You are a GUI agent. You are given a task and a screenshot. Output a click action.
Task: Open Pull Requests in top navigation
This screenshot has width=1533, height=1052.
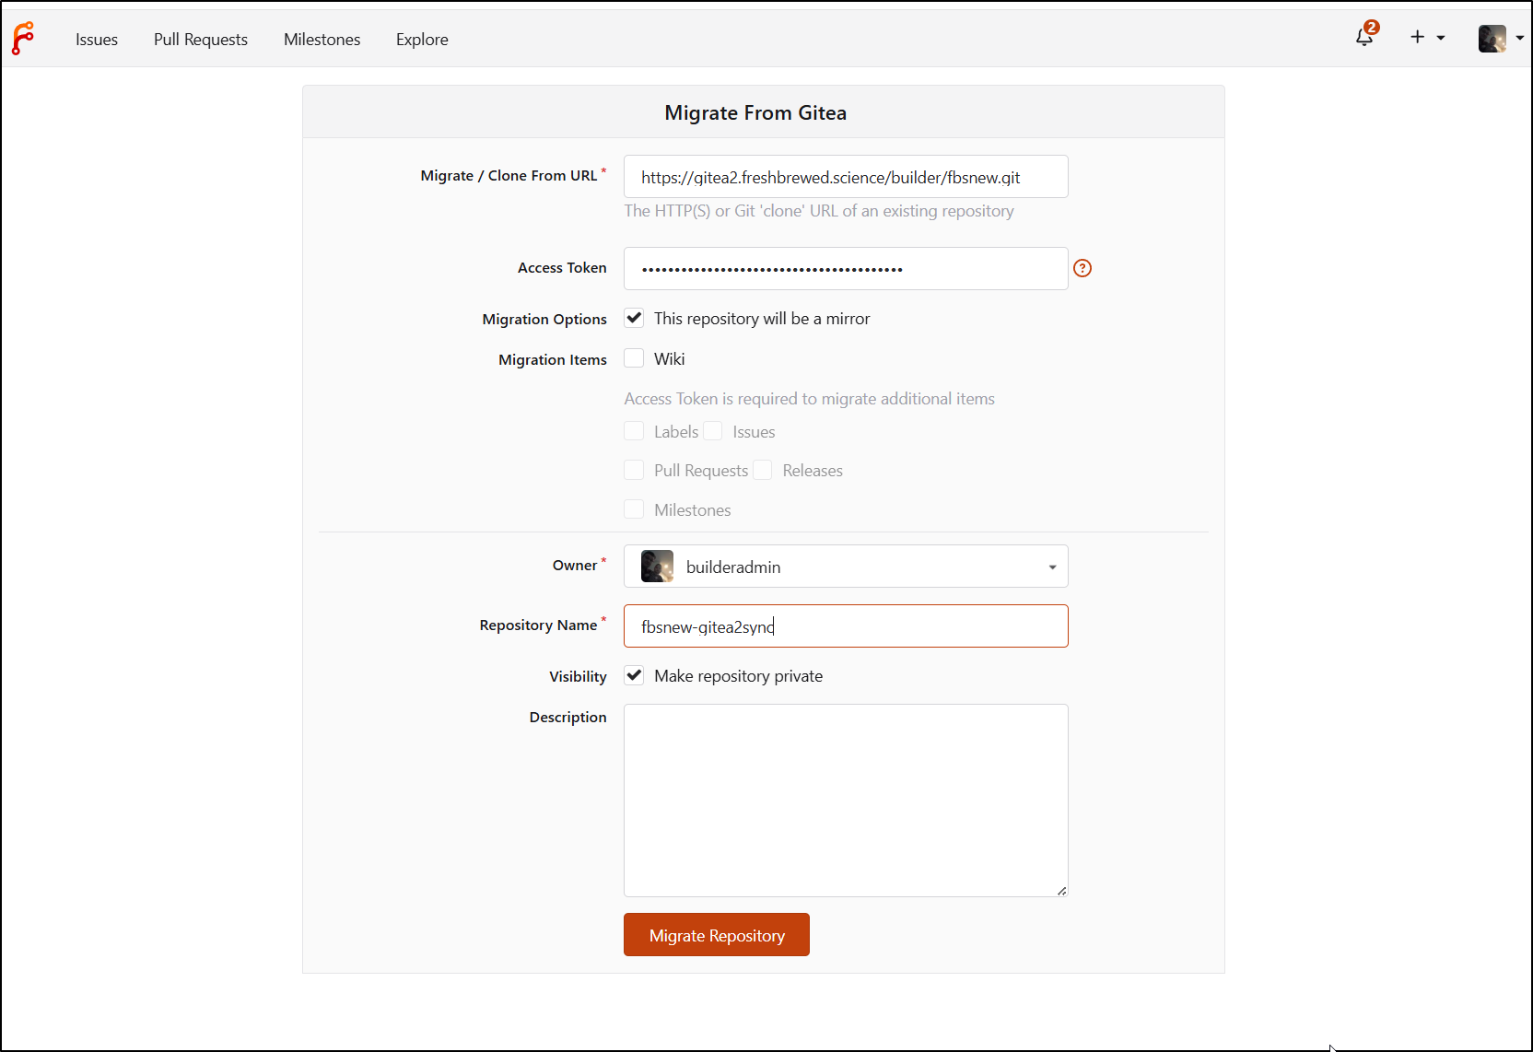(x=201, y=40)
